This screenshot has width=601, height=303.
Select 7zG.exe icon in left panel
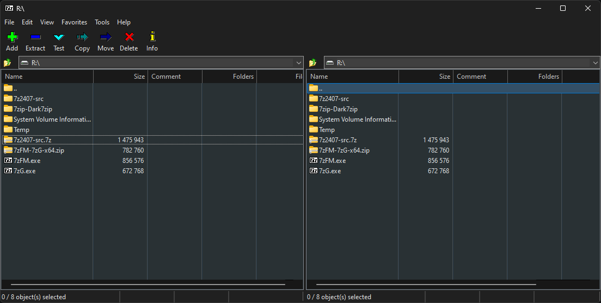coord(8,171)
